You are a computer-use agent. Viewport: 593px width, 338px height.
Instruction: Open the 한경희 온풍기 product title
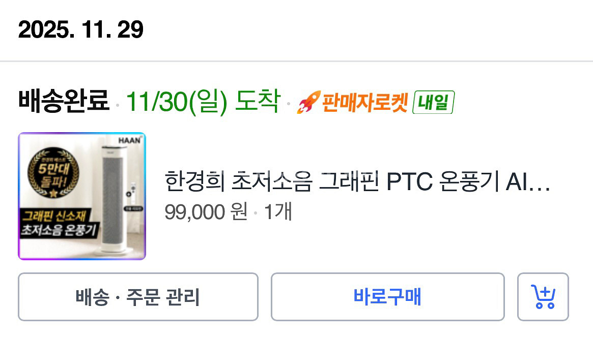click(357, 182)
